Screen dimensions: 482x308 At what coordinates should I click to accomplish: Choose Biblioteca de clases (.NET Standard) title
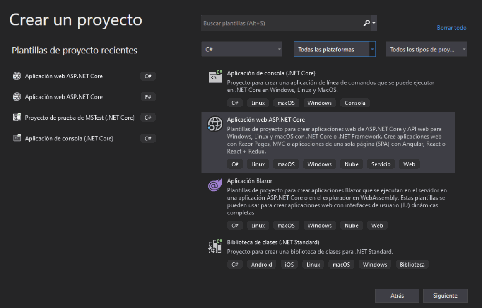(x=273, y=242)
